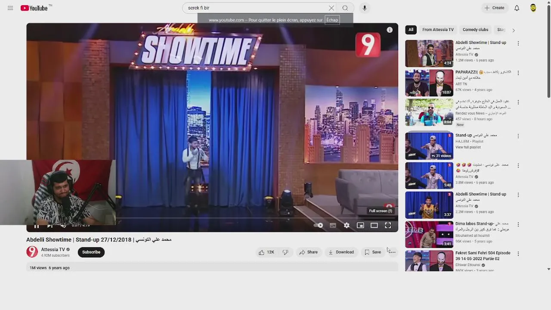Toggle subtitles/closed captions
Image resolution: width=551 pixels, height=310 pixels.
click(x=333, y=226)
